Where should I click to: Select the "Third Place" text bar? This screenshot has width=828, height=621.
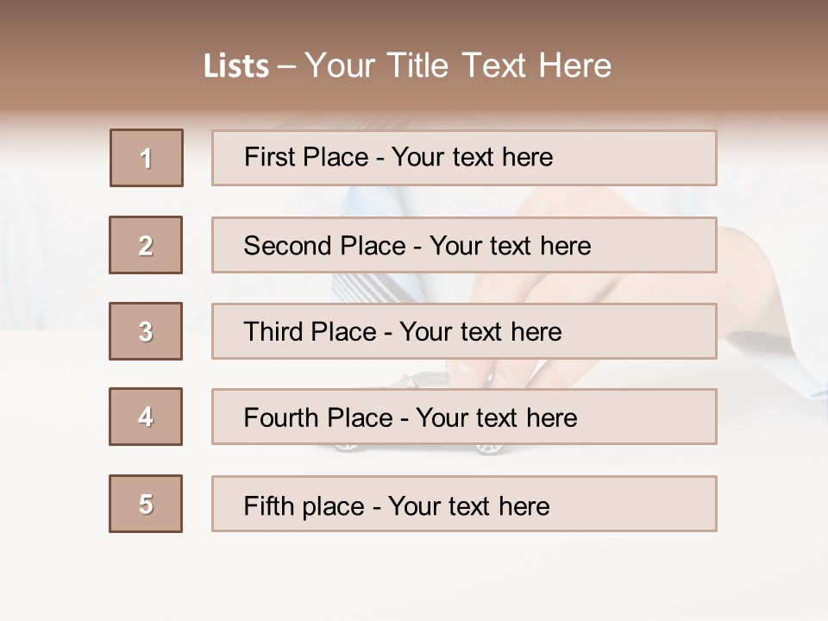click(x=464, y=331)
